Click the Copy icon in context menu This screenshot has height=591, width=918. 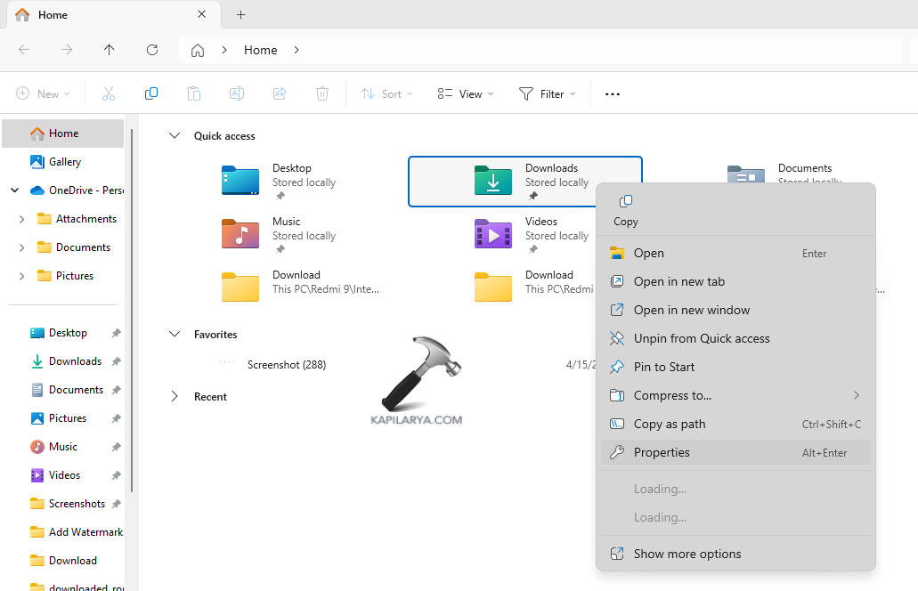625,202
